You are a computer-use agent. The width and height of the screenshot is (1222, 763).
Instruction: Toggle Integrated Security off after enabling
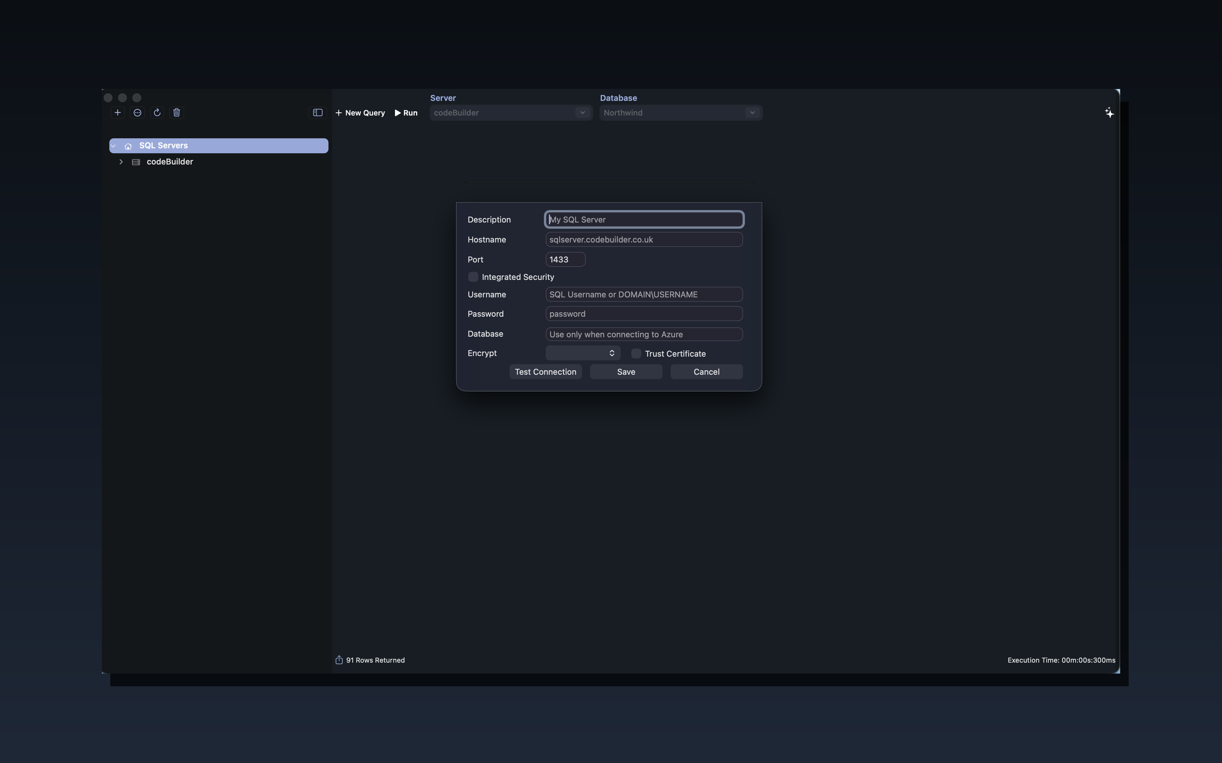coord(473,276)
